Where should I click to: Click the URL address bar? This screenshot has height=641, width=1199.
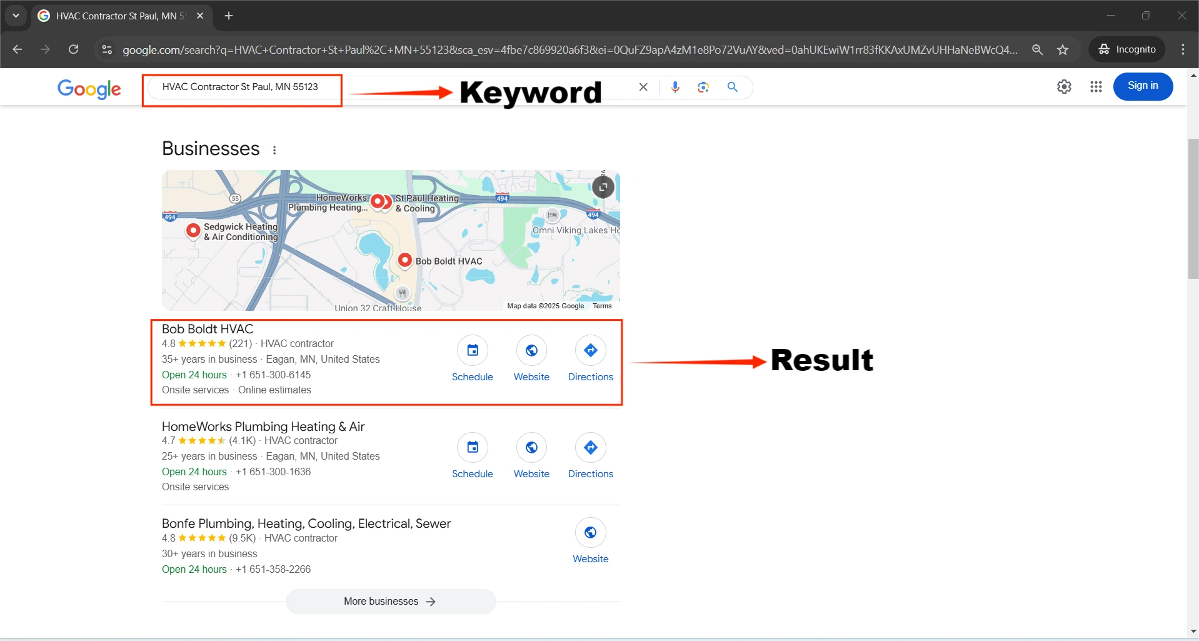[x=569, y=49]
